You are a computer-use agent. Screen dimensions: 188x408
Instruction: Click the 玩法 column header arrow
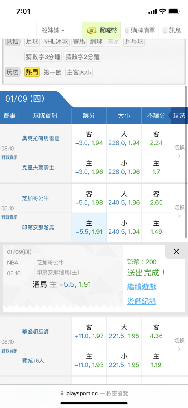(x=178, y=116)
